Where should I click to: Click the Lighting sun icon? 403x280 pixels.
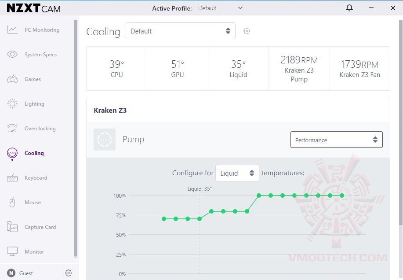click(x=12, y=104)
